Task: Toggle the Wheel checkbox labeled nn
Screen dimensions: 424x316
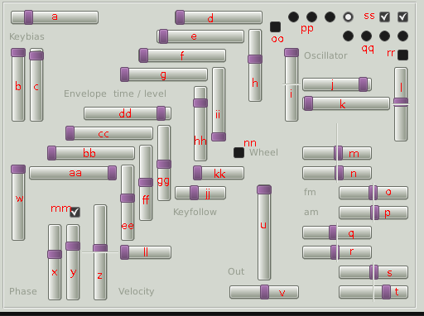Action: tap(238, 153)
